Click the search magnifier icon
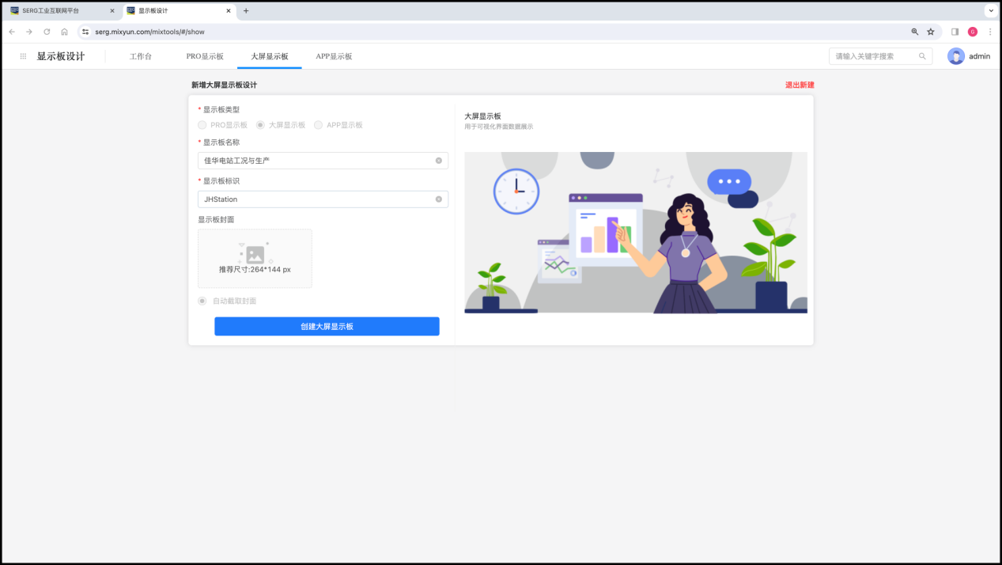 tap(922, 56)
